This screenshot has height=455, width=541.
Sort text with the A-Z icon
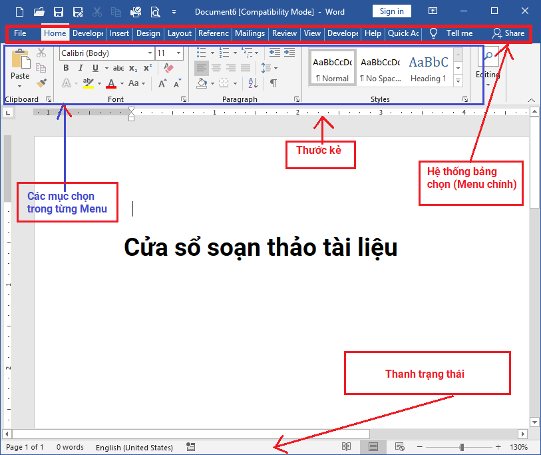click(x=253, y=83)
